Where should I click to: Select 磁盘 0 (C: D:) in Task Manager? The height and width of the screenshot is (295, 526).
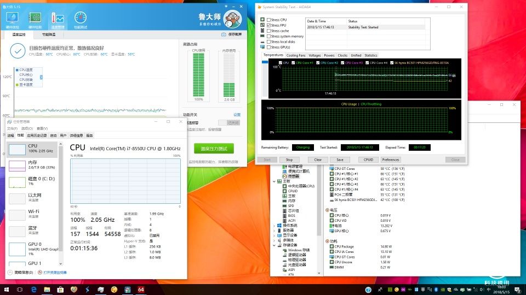pyautogui.click(x=32, y=181)
